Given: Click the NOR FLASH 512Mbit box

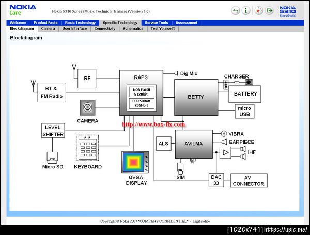Looking at the screenshot, I should point(142,92).
